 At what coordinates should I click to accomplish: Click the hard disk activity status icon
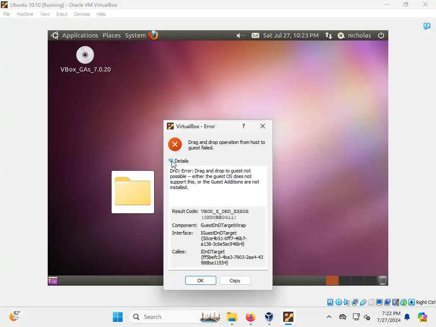pos(330,302)
